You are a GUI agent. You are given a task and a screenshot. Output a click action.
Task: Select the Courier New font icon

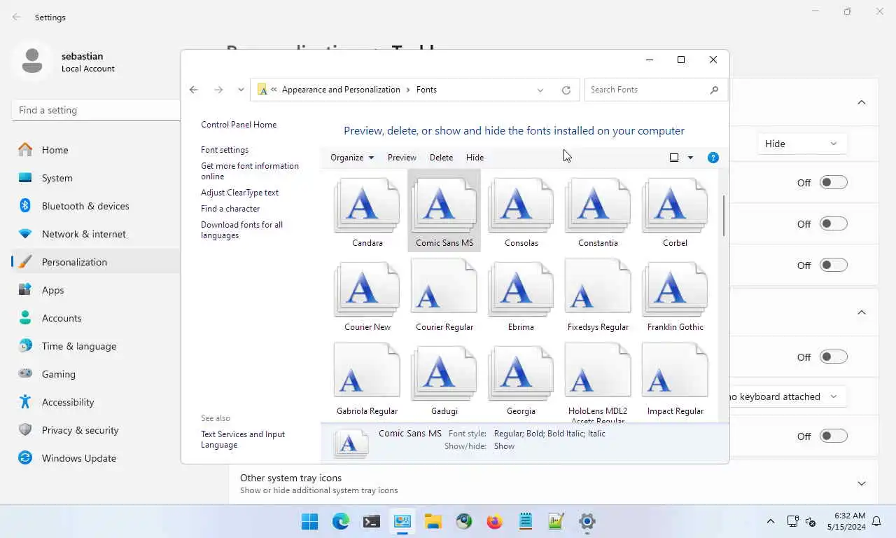367,288
